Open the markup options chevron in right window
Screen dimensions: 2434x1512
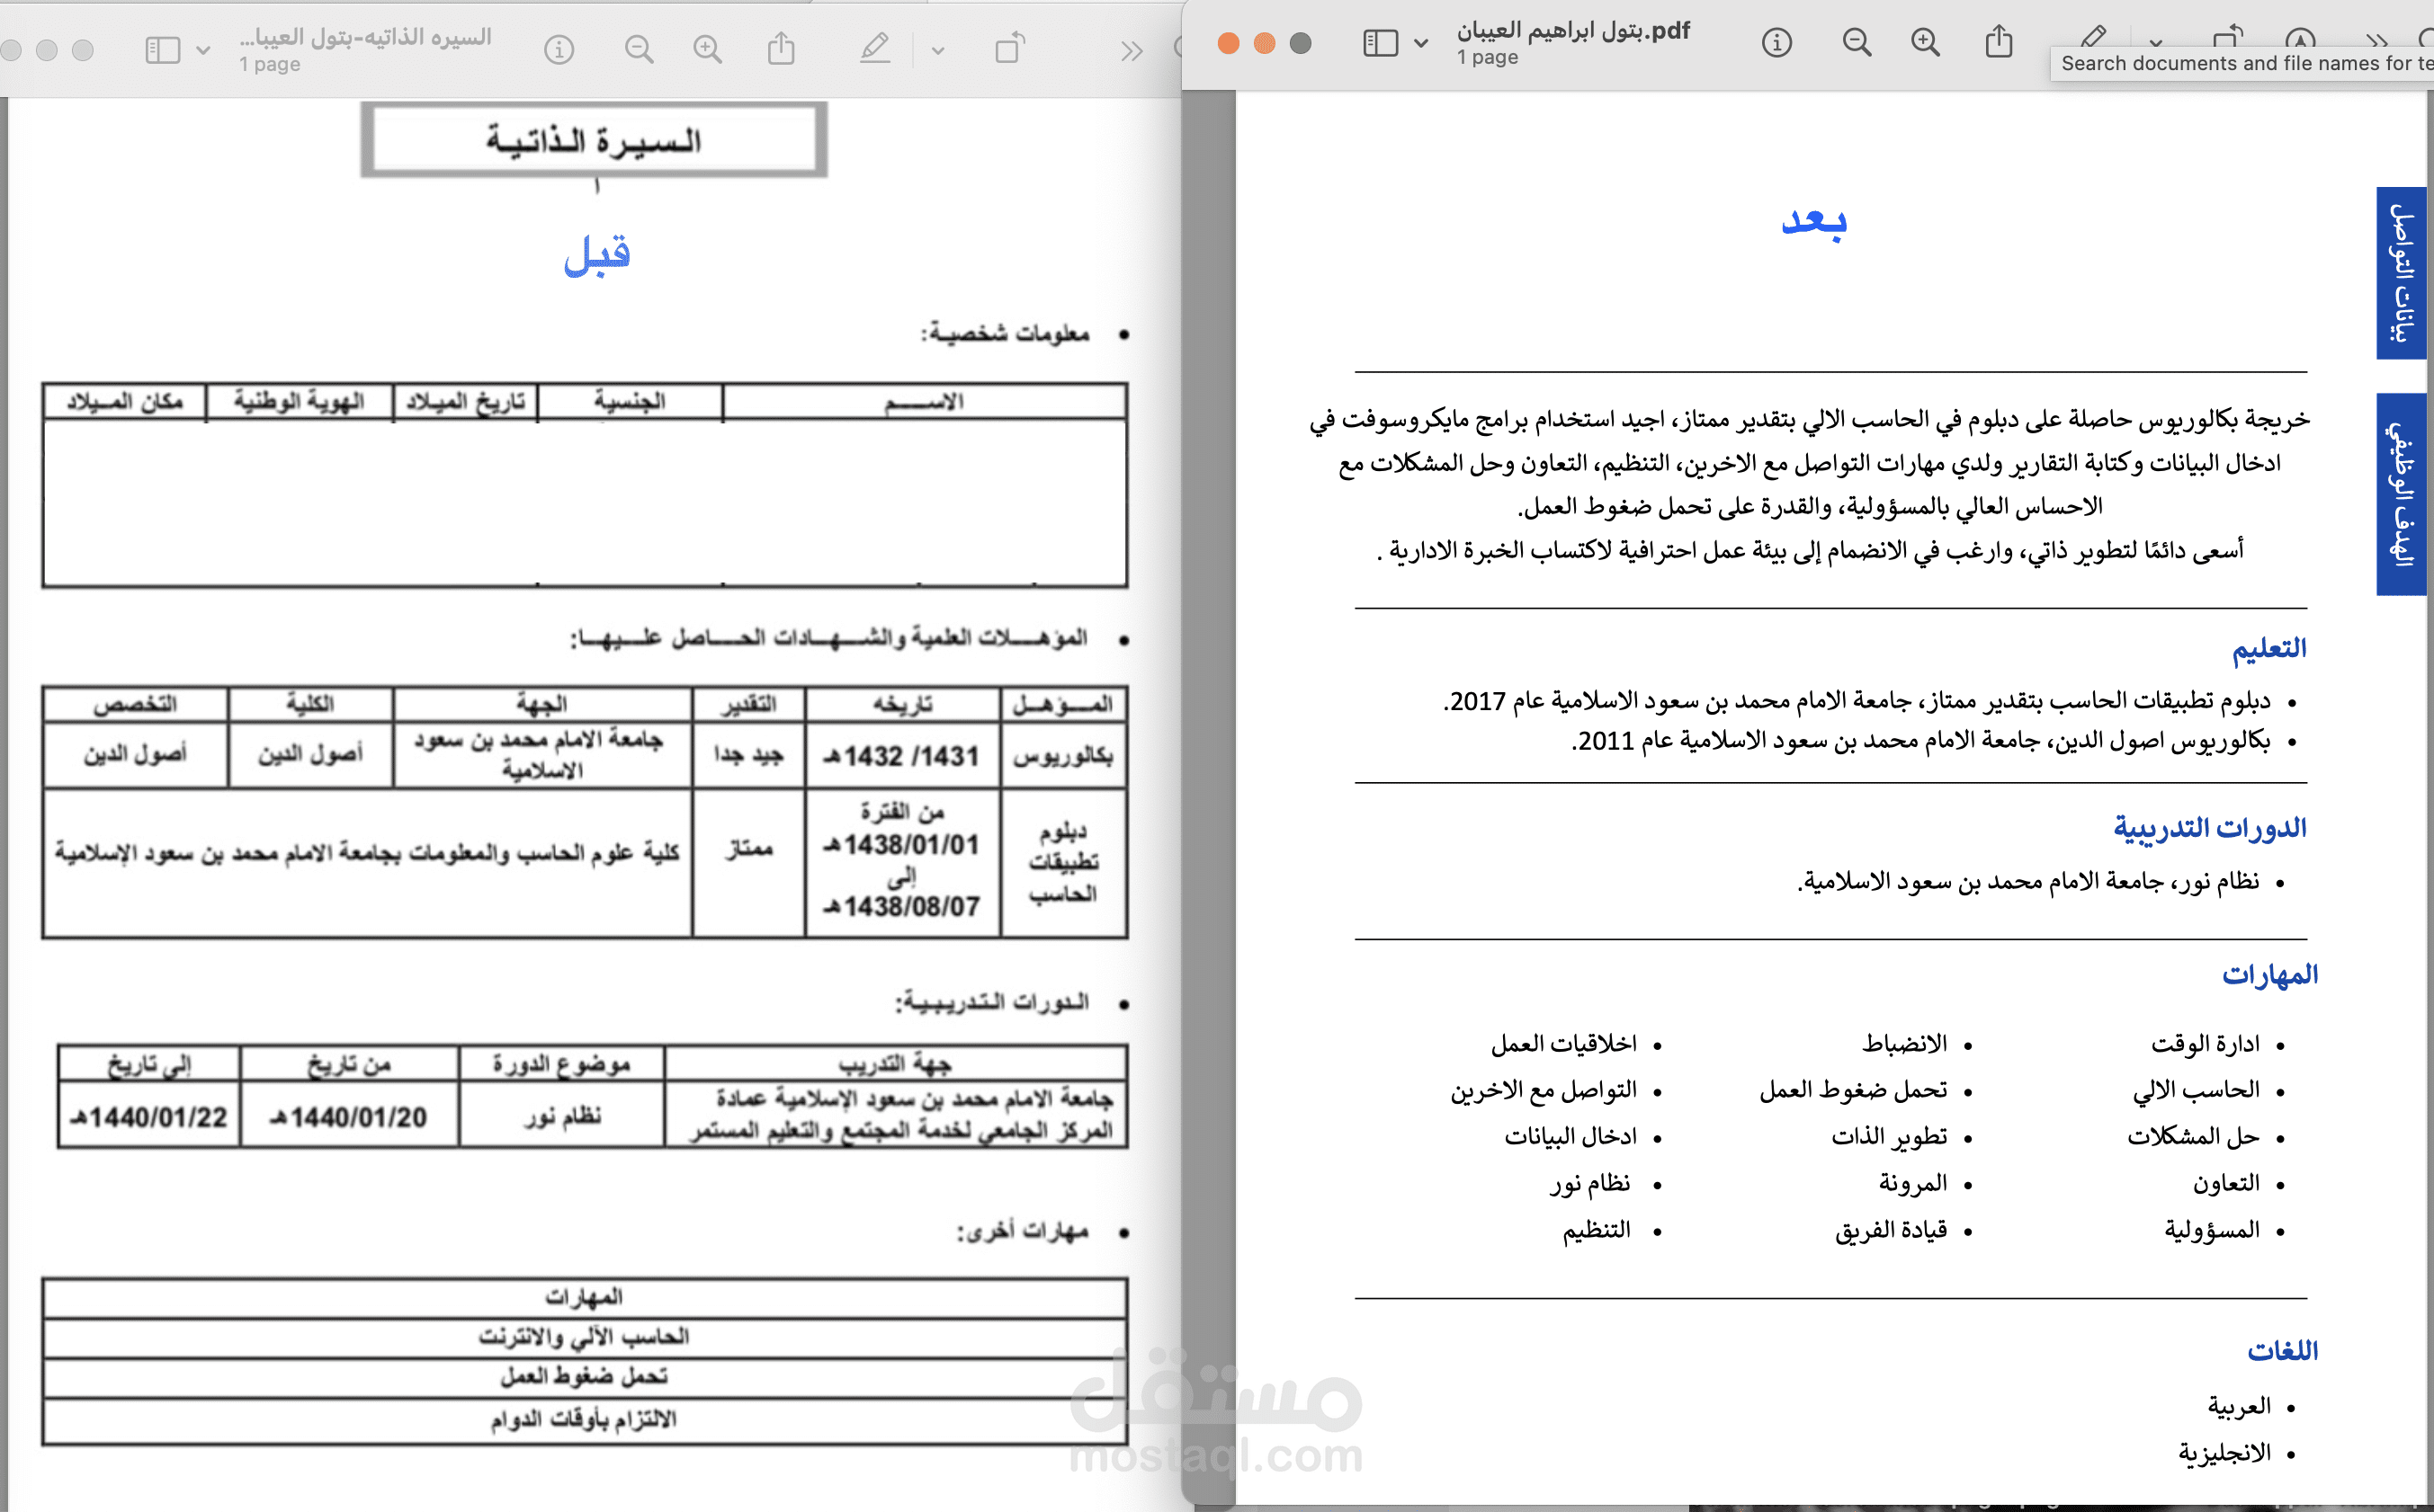click(2155, 45)
